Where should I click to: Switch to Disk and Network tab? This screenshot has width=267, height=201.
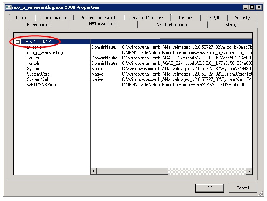[x=147, y=18]
